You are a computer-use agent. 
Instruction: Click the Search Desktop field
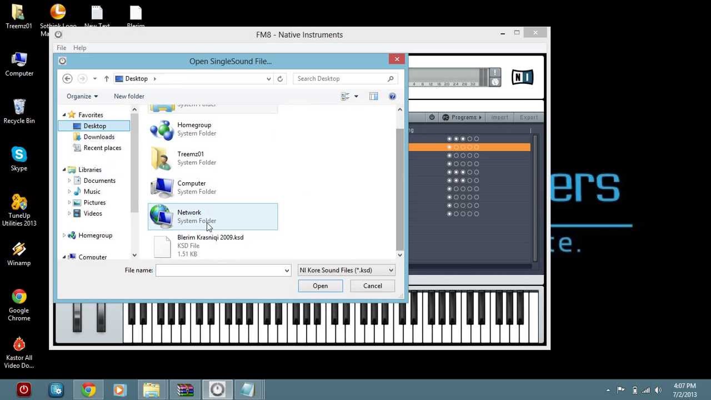pos(341,79)
